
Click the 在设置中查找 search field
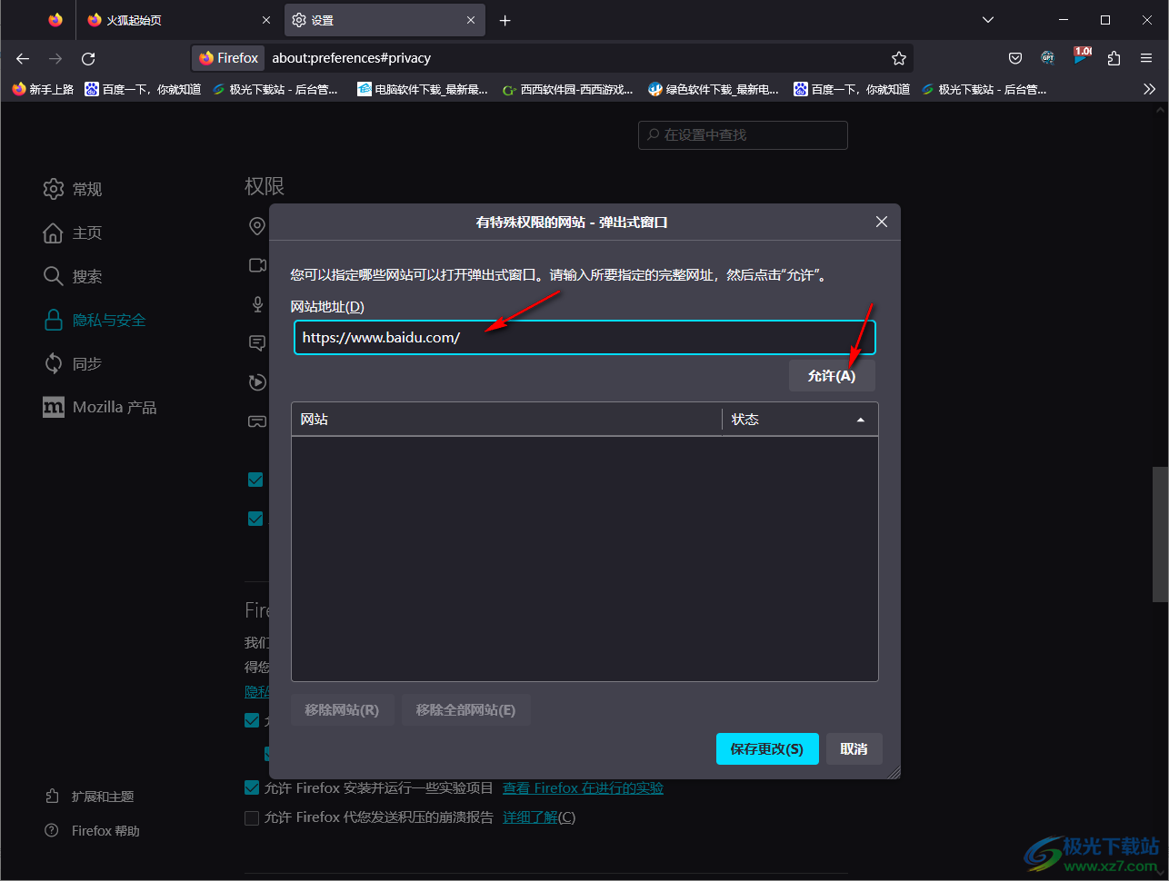coord(743,134)
